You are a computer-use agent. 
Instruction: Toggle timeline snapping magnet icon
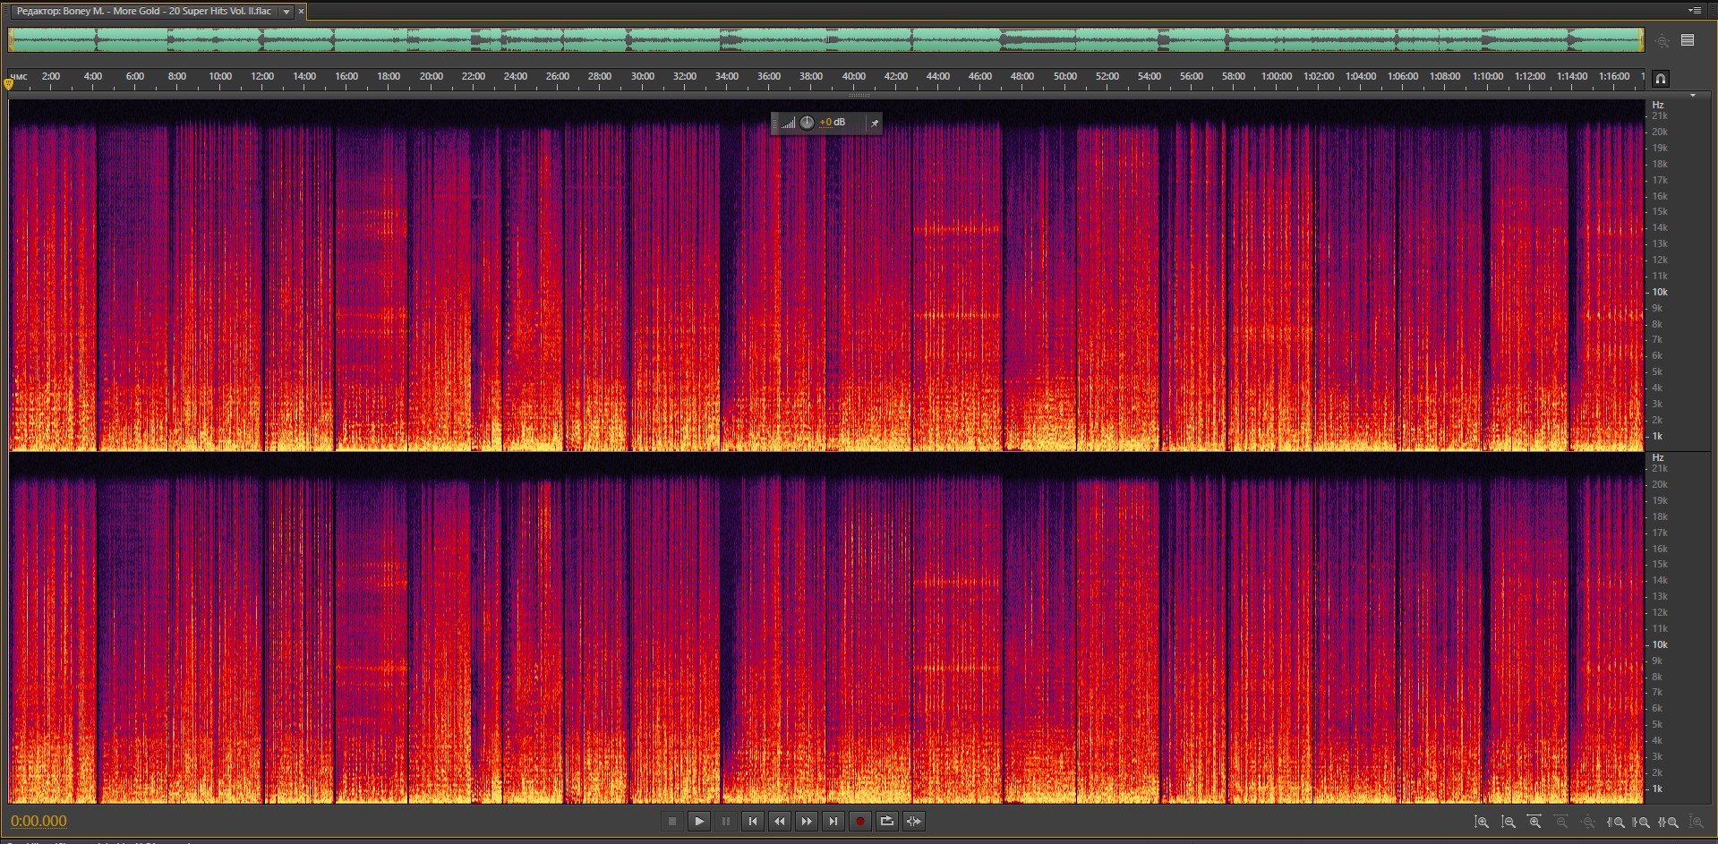(1660, 79)
